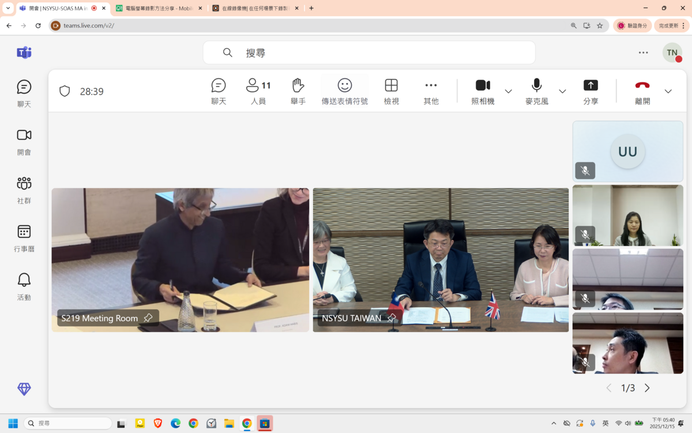The height and width of the screenshot is (433, 692).
Task: Open the view (檢視) layout options
Action: point(391,91)
